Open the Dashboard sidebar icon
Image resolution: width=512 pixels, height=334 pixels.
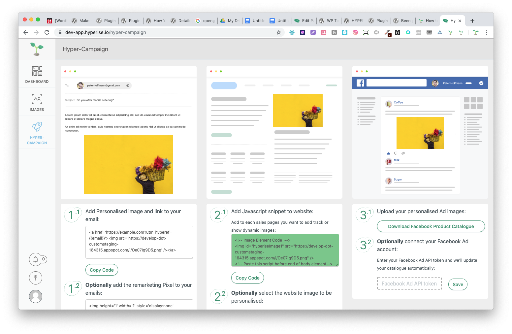[x=37, y=71]
